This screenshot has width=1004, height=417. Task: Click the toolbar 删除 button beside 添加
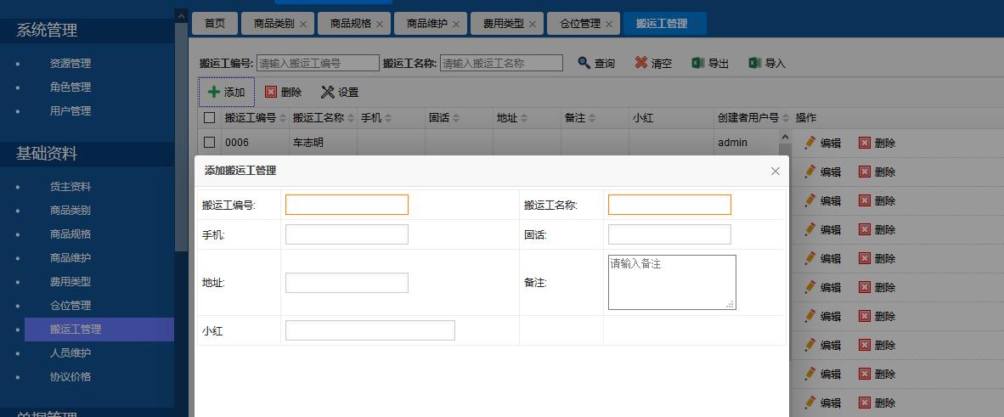[x=283, y=92]
